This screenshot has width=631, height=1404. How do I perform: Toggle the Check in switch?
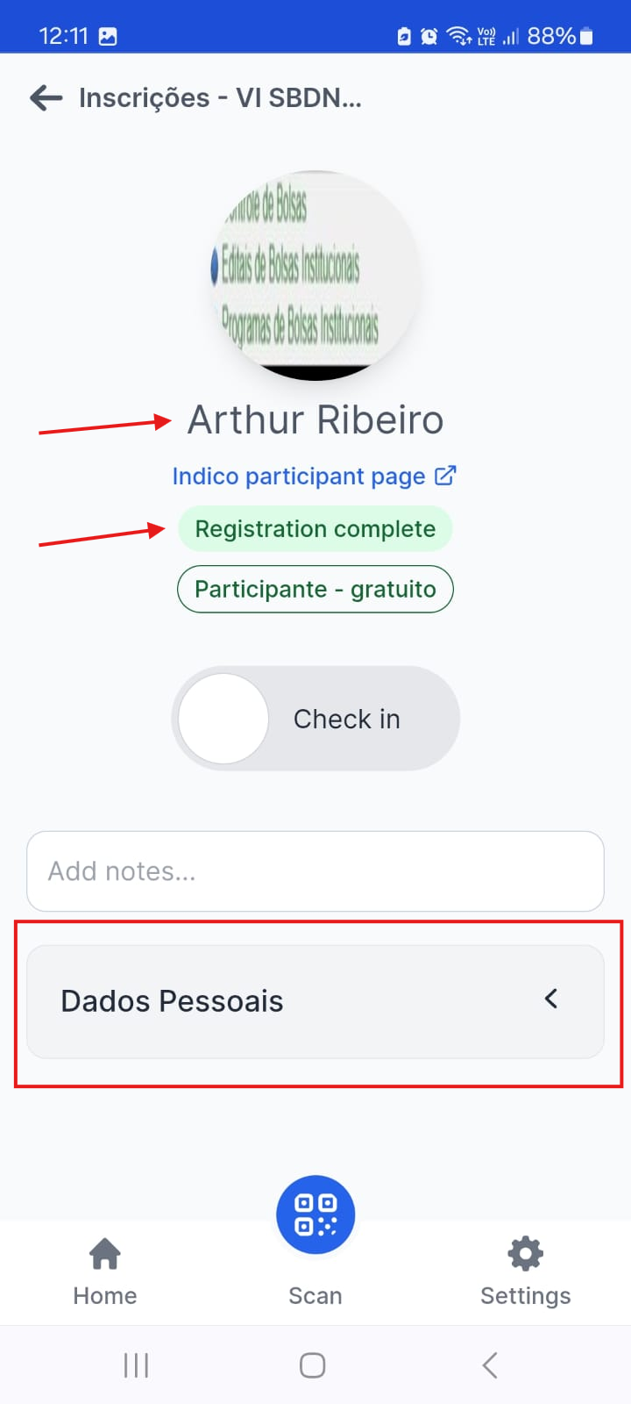point(315,719)
